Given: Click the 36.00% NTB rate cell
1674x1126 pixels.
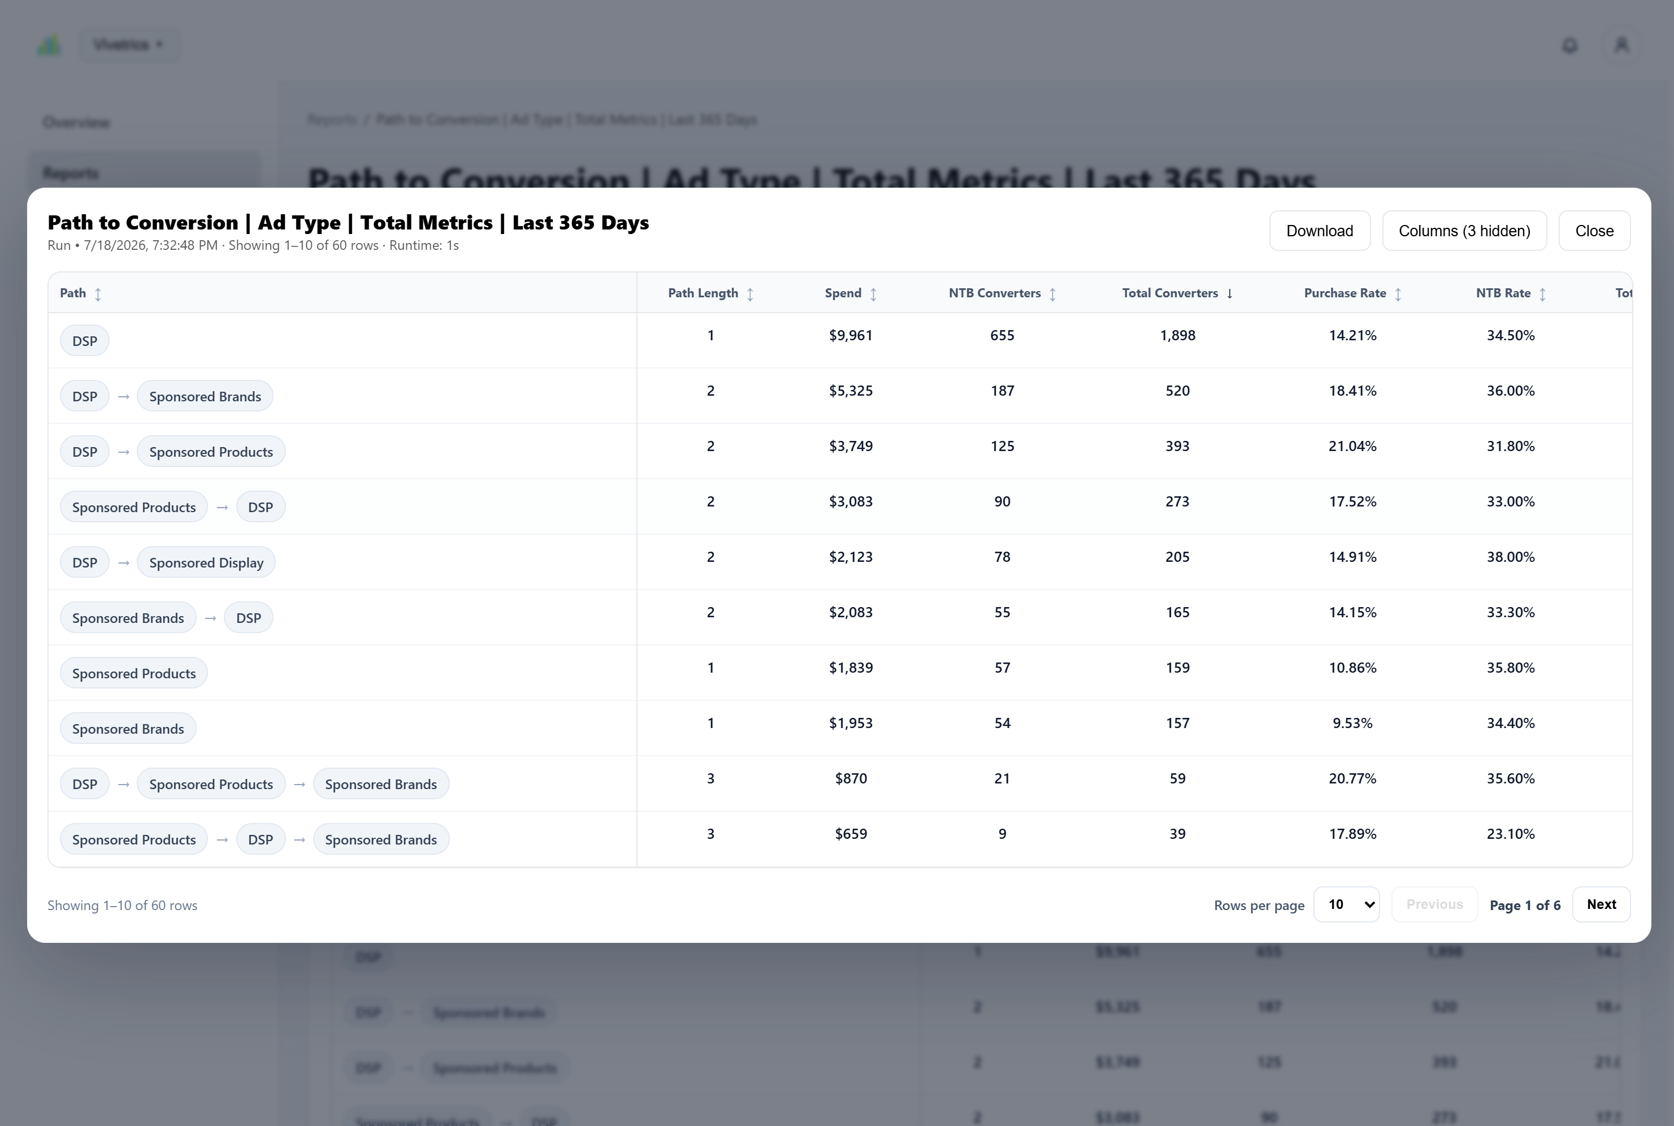Looking at the screenshot, I should pos(1510,391).
